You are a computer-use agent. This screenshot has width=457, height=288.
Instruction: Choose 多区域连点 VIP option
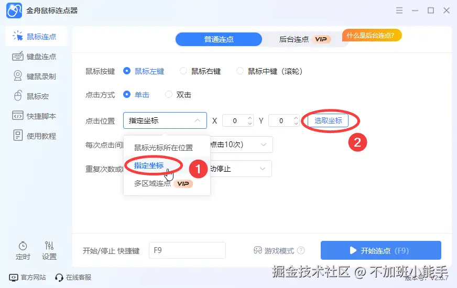[x=163, y=183]
